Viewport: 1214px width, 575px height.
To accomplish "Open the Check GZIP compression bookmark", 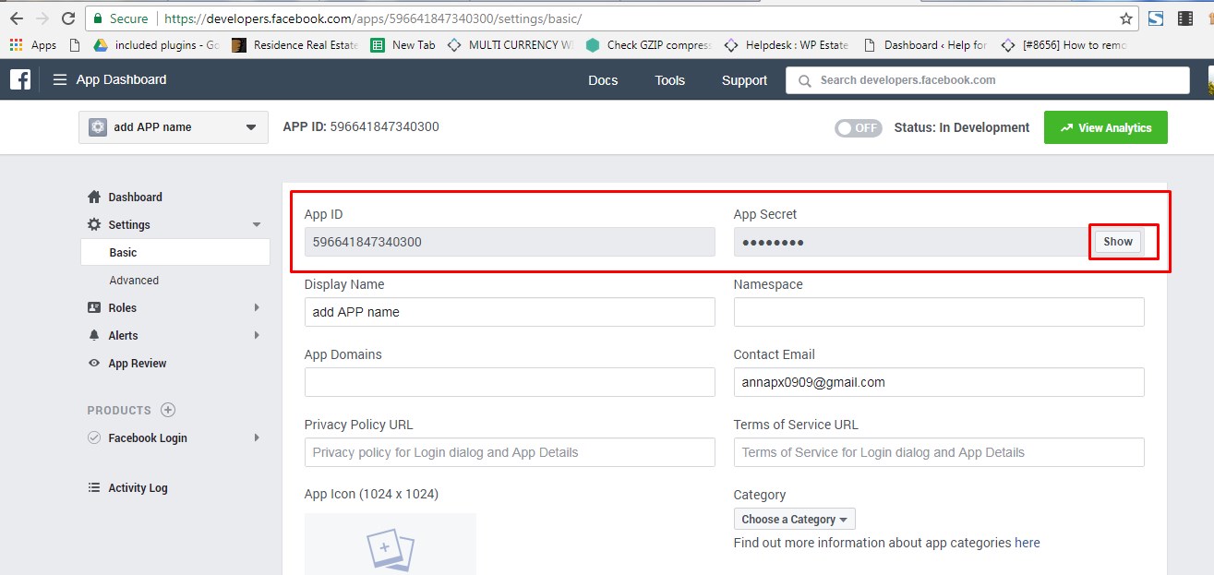I will (x=649, y=44).
